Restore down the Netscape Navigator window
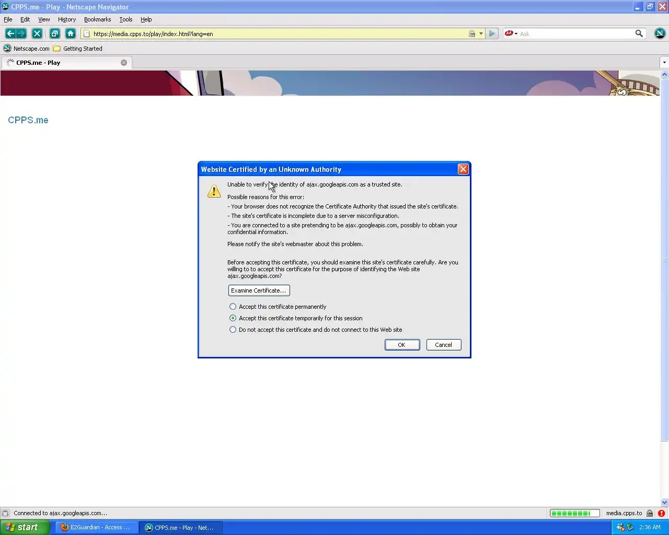 (x=650, y=7)
